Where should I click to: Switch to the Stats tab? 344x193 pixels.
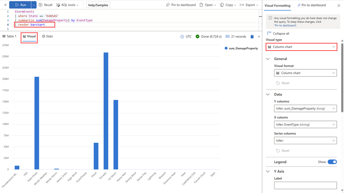(48, 36)
